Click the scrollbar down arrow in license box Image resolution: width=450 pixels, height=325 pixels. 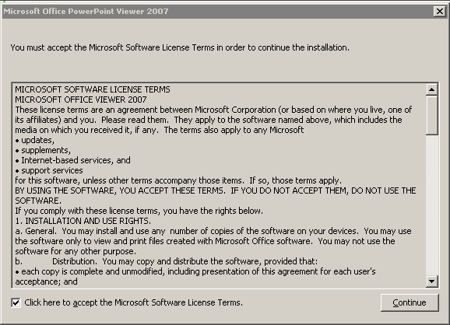point(431,281)
